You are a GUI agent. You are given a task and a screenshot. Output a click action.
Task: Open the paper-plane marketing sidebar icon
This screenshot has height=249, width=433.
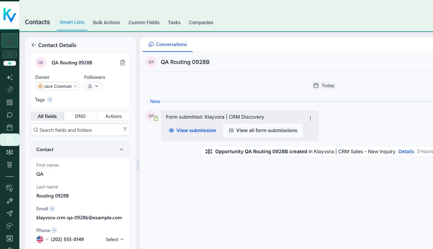[x=10, y=213]
